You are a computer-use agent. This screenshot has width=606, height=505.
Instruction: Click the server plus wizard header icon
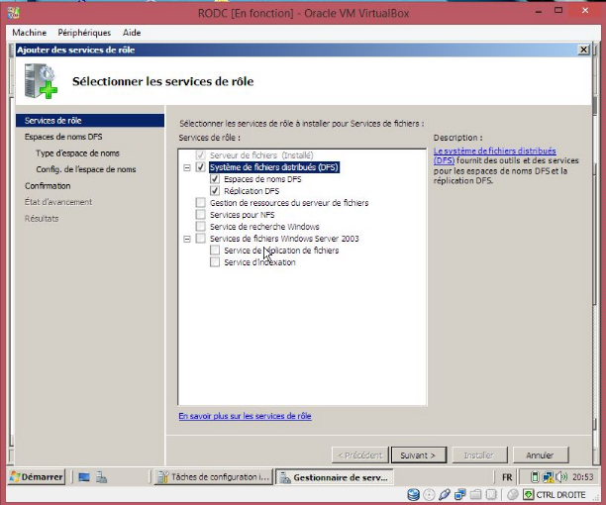click(41, 81)
